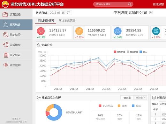
Task: Switch to 同比销售情况 tab
Action: pos(46,21)
